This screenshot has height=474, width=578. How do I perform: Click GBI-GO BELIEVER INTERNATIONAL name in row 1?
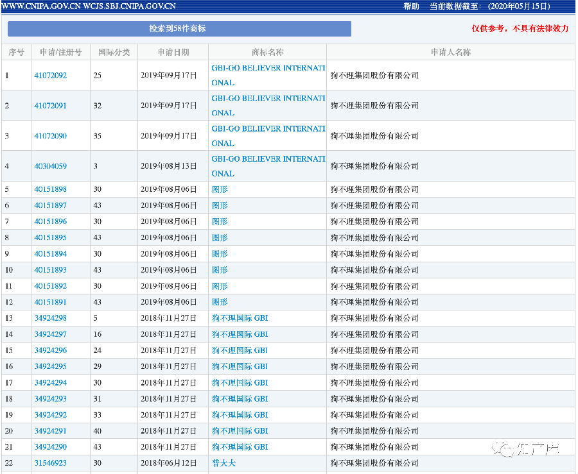pyautogui.click(x=268, y=75)
